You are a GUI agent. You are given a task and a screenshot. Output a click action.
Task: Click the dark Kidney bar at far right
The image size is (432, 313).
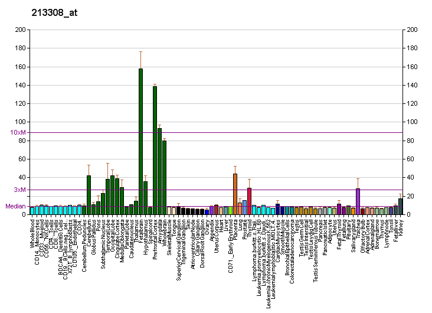pos(400,206)
